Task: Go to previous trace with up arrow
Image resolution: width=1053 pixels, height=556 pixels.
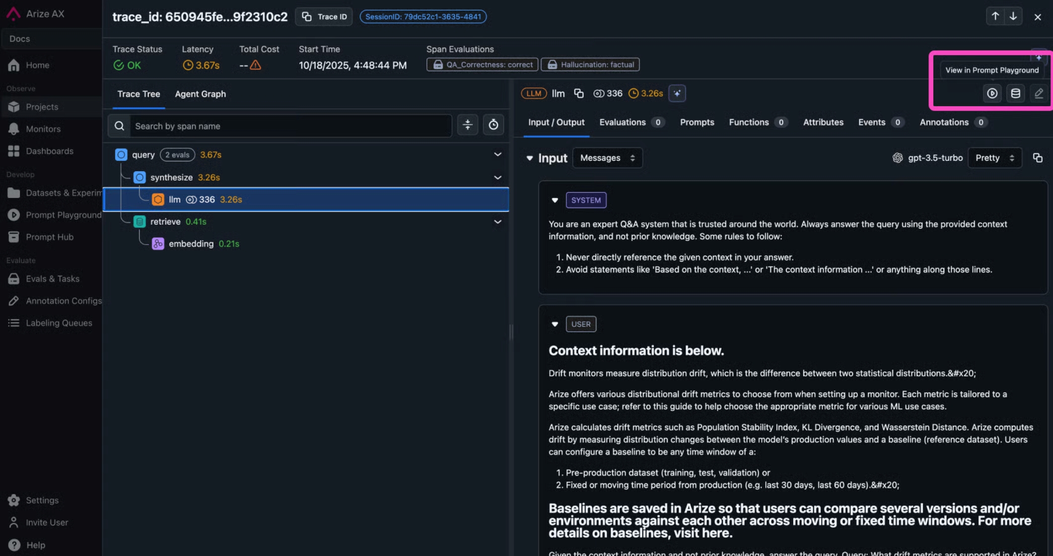Action: [995, 16]
